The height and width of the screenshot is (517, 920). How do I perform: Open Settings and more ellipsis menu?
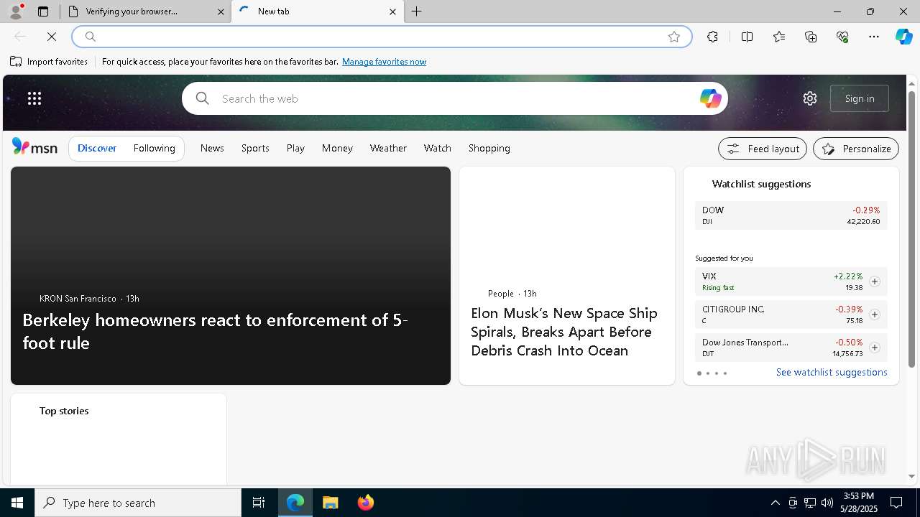874,37
